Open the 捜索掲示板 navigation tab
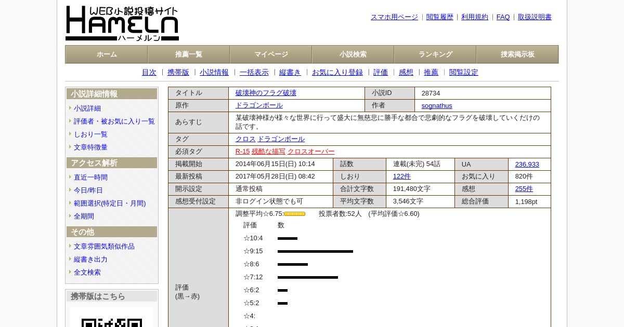This screenshot has width=624, height=327. (517, 55)
